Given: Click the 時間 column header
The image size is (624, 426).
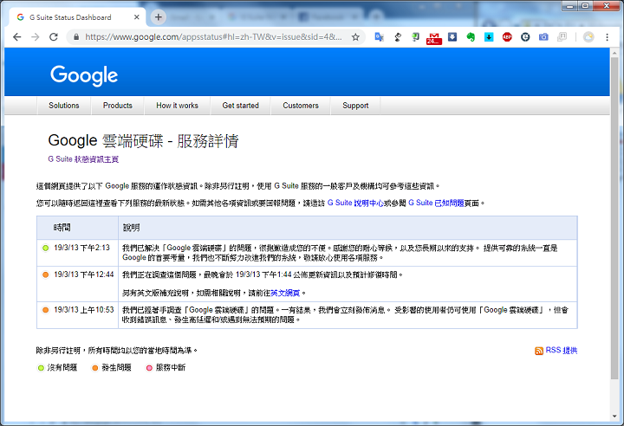Looking at the screenshot, I should [x=62, y=228].
